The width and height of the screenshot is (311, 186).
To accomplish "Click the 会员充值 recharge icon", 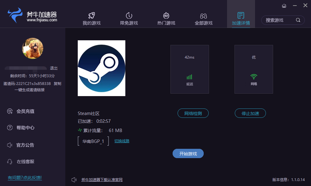I will click(10, 111).
